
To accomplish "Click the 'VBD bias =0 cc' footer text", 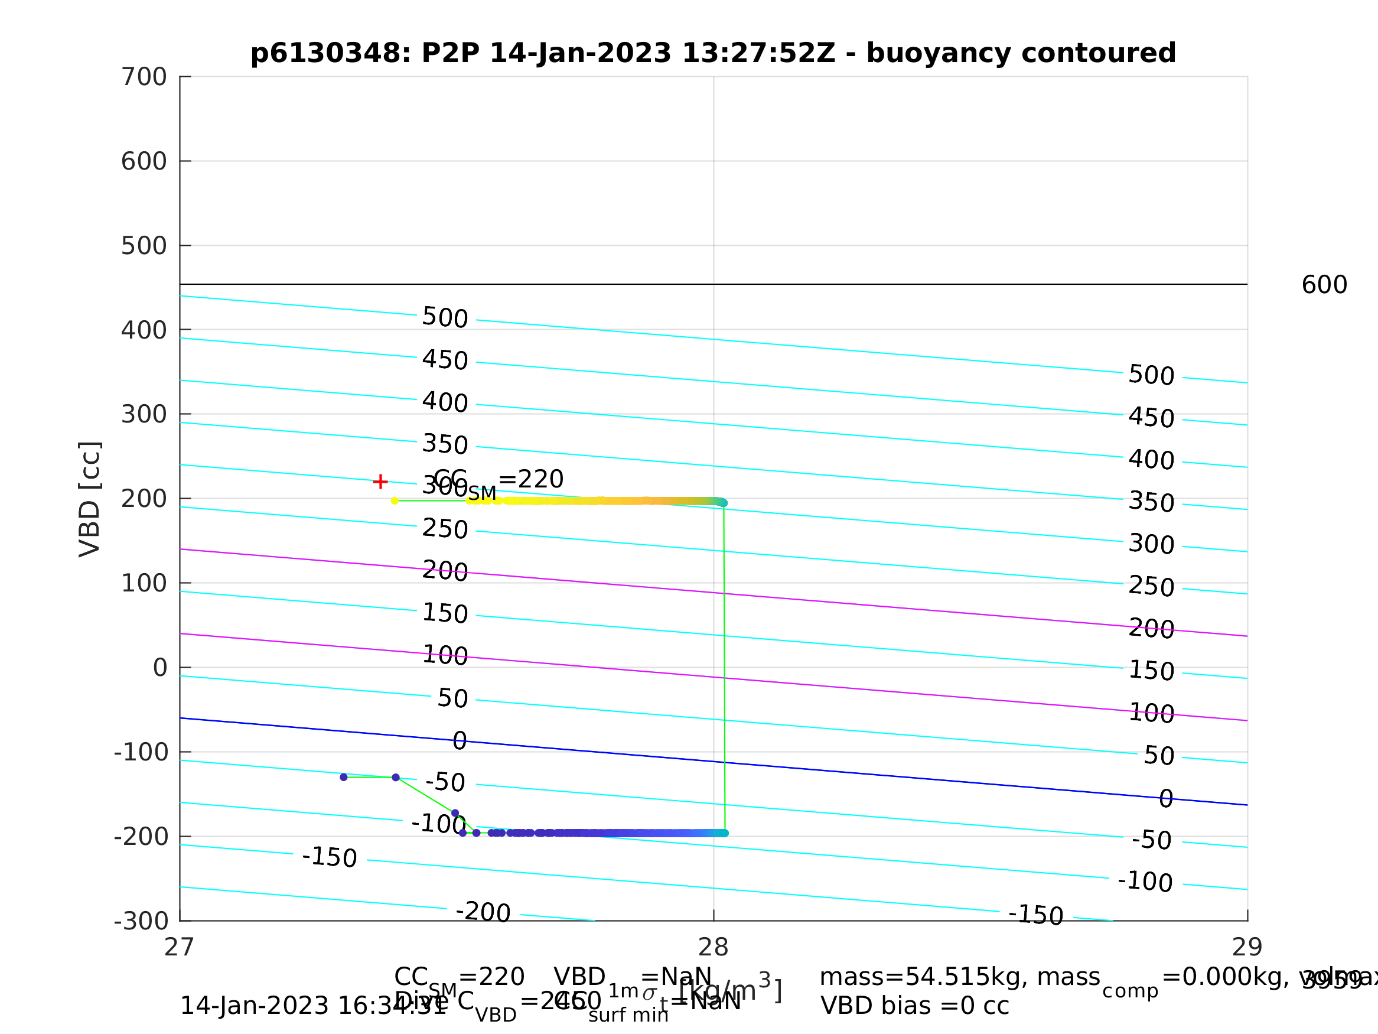I will [914, 1006].
